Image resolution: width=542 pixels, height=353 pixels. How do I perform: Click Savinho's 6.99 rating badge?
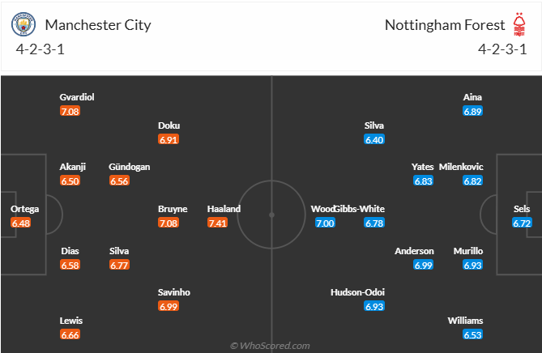point(169,306)
